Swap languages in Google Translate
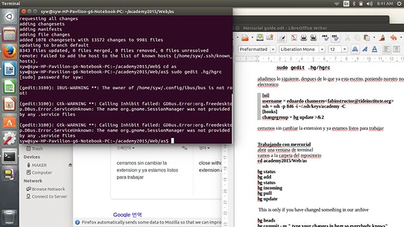The height and width of the screenshot is (227, 404). point(184,148)
